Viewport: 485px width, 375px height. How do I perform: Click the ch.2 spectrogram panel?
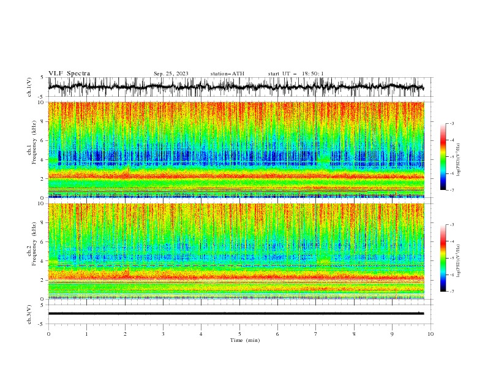(236, 251)
